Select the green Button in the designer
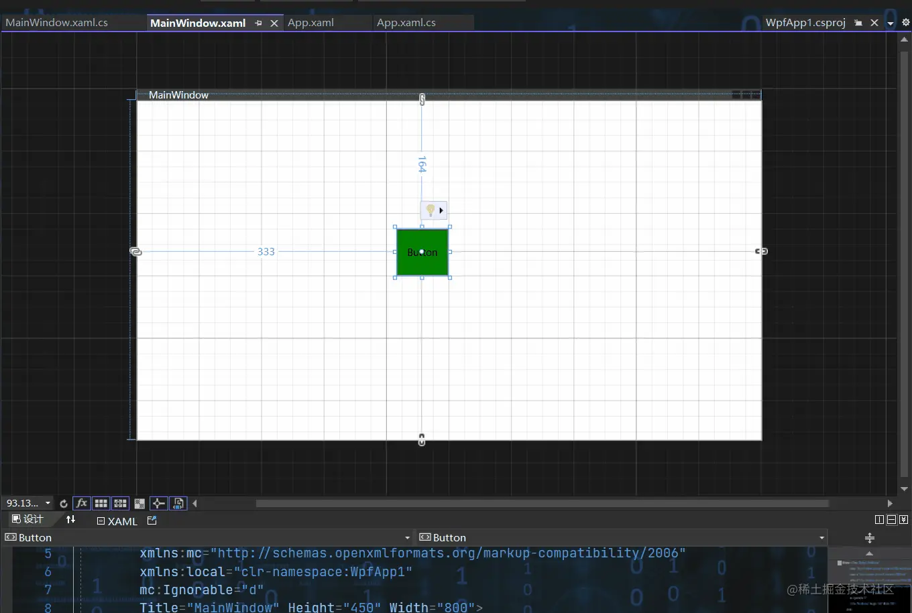Screen dimensions: 912x613 pos(422,252)
